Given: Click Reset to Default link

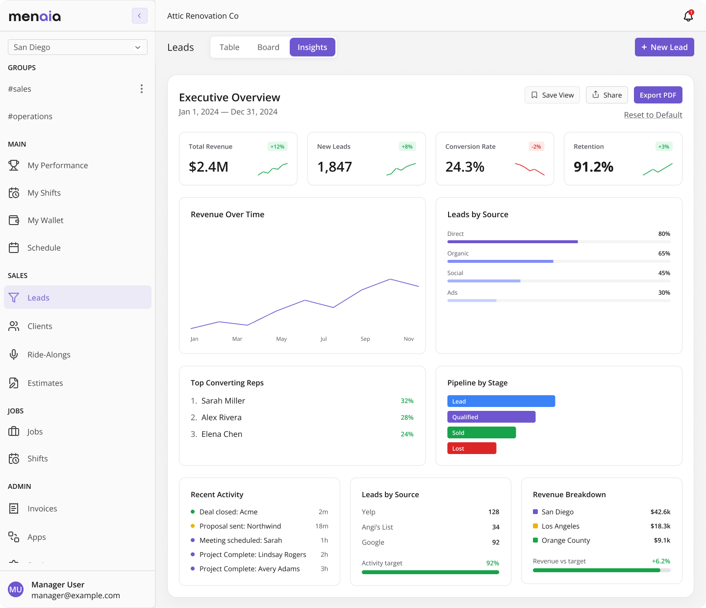Looking at the screenshot, I should pyautogui.click(x=653, y=115).
